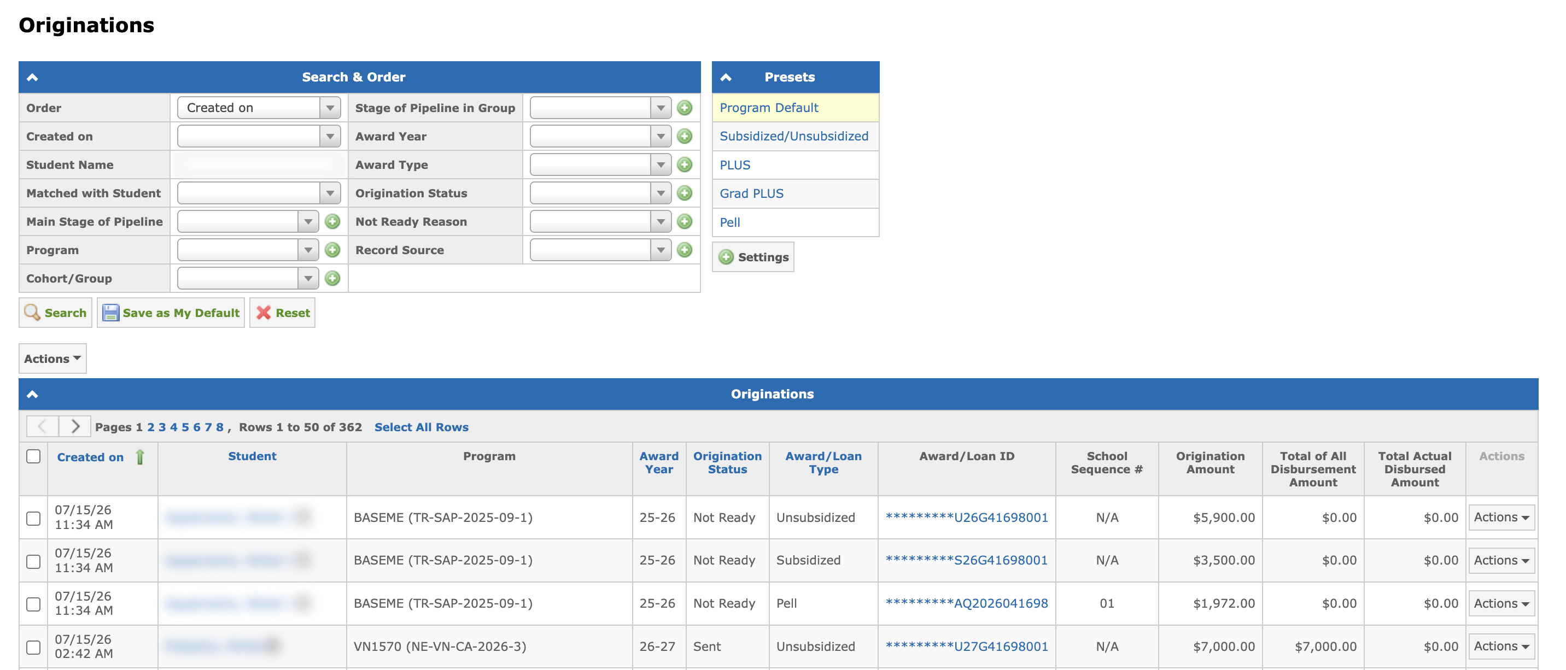Screen dimensions: 1566x670
Task: Reset the search filters
Action: [x=283, y=312]
